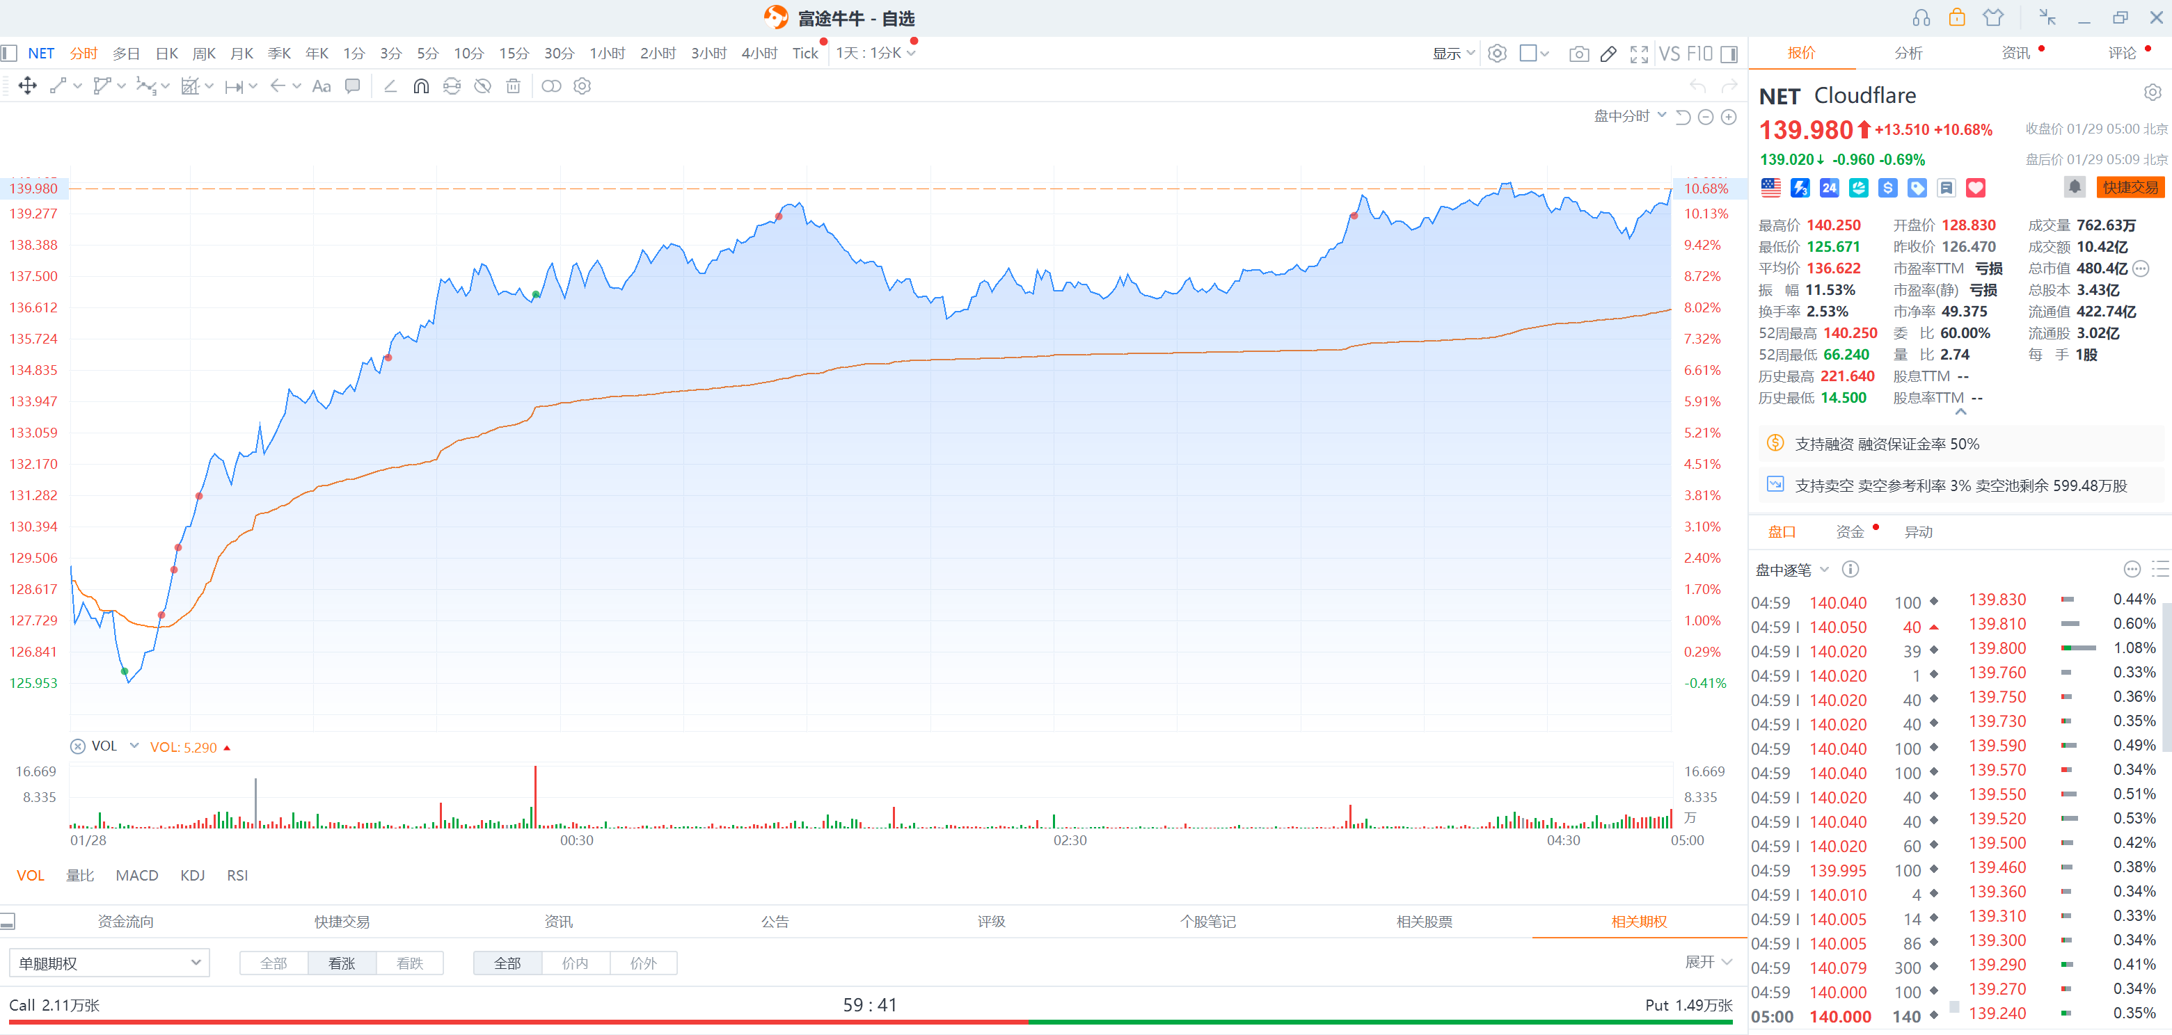The height and width of the screenshot is (1035, 2172).
Task: Zoom out the chart with minus
Action: (1705, 117)
